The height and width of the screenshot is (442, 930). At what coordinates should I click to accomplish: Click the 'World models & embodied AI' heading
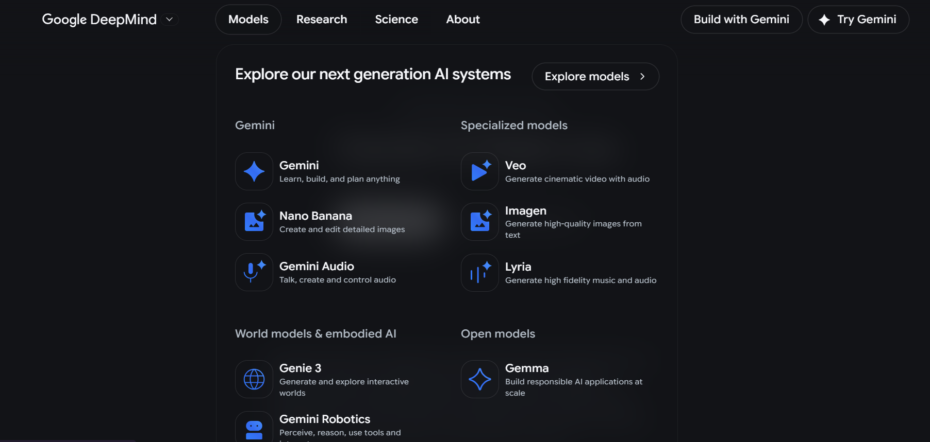(315, 333)
